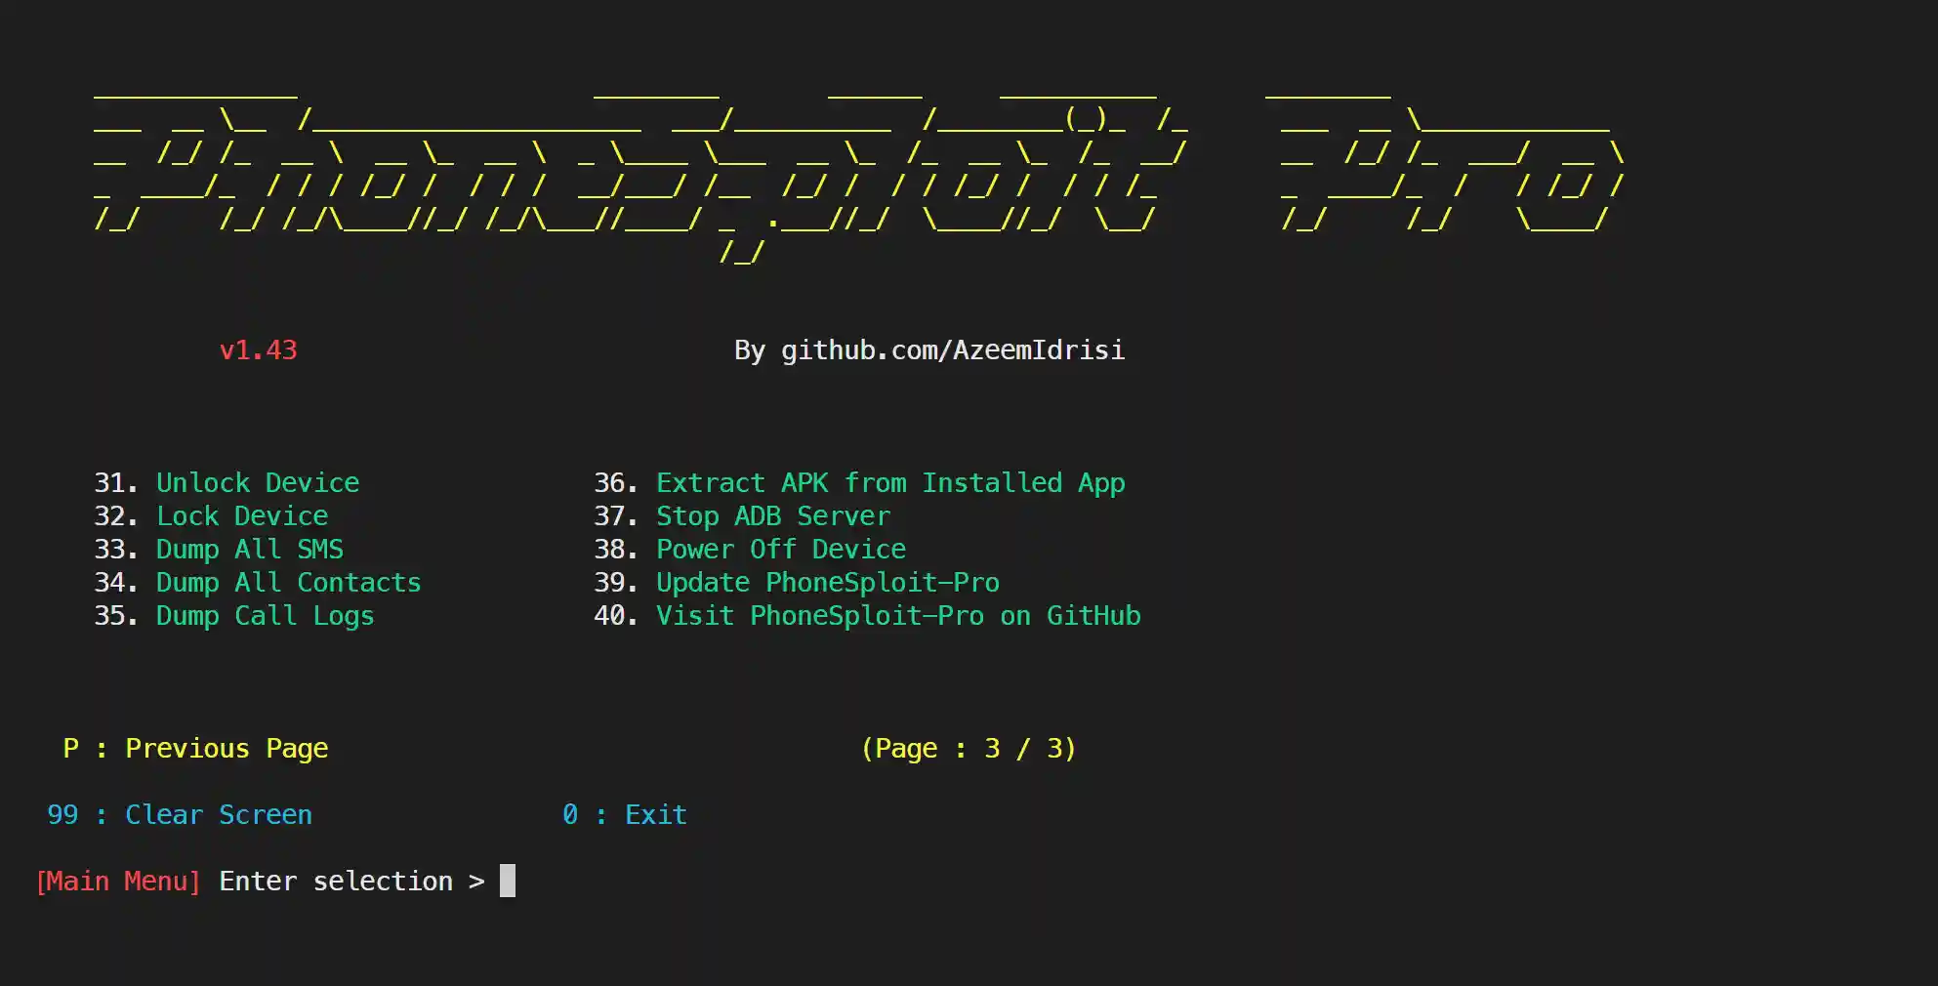Click the Enter selection input cursor
This screenshot has width=1938, height=986.
[x=509, y=881]
